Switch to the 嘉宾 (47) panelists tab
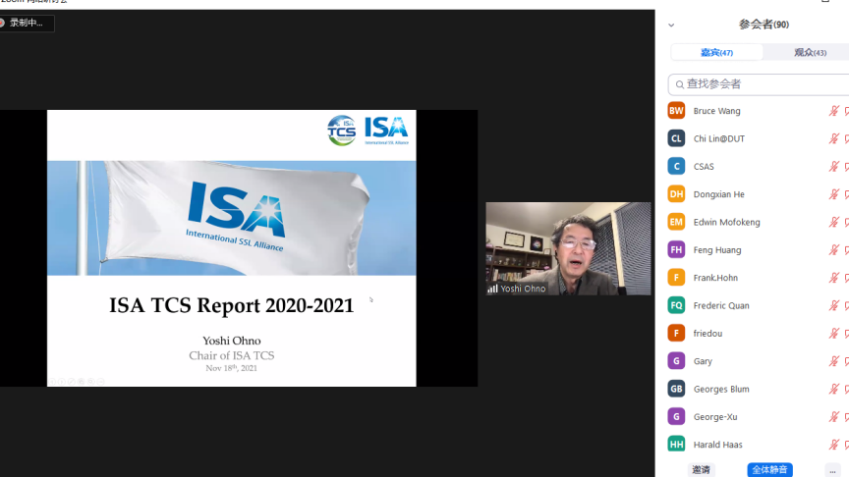 (x=716, y=52)
